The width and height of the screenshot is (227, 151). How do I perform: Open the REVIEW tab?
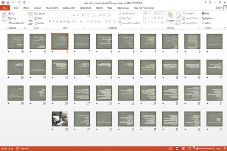tap(99, 8)
